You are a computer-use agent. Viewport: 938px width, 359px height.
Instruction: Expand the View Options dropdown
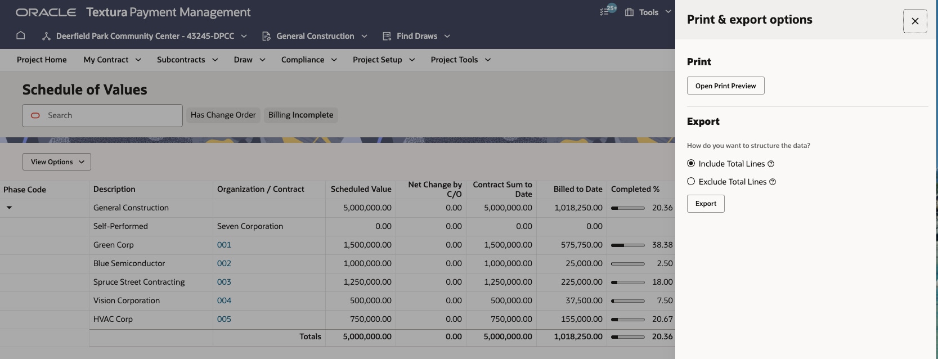(57, 162)
